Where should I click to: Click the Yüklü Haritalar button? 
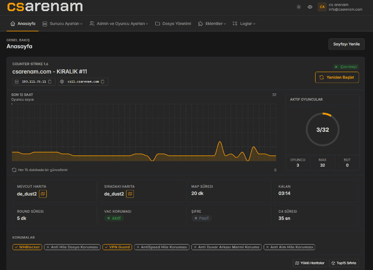(310, 263)
